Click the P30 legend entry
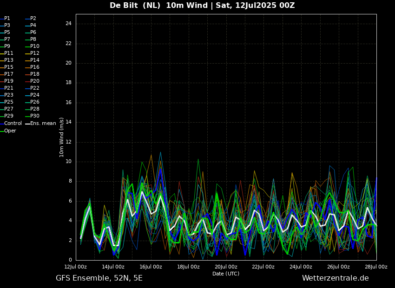Viewport: 395px width, 288px height. (x=35, y=116)
